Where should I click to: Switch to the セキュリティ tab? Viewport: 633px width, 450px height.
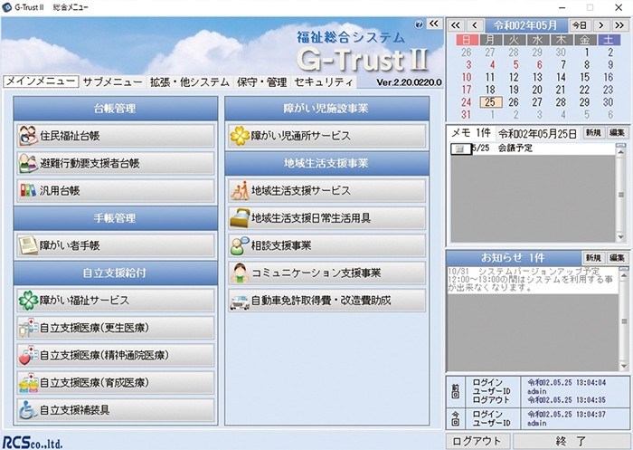coord(323,81)
